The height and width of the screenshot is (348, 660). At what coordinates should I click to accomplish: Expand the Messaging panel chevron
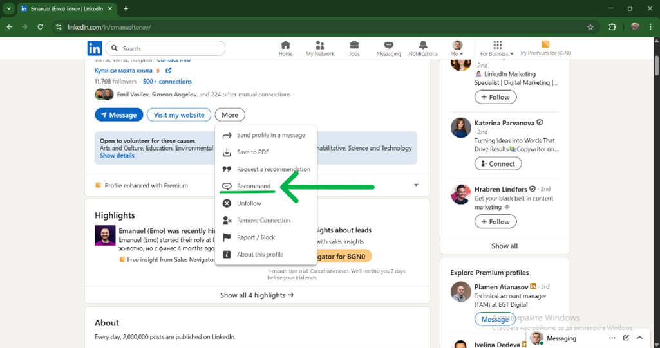coord(639,338)
